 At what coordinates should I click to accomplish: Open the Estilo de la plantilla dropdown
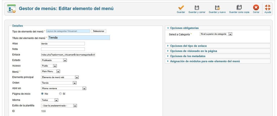point(59,106)
